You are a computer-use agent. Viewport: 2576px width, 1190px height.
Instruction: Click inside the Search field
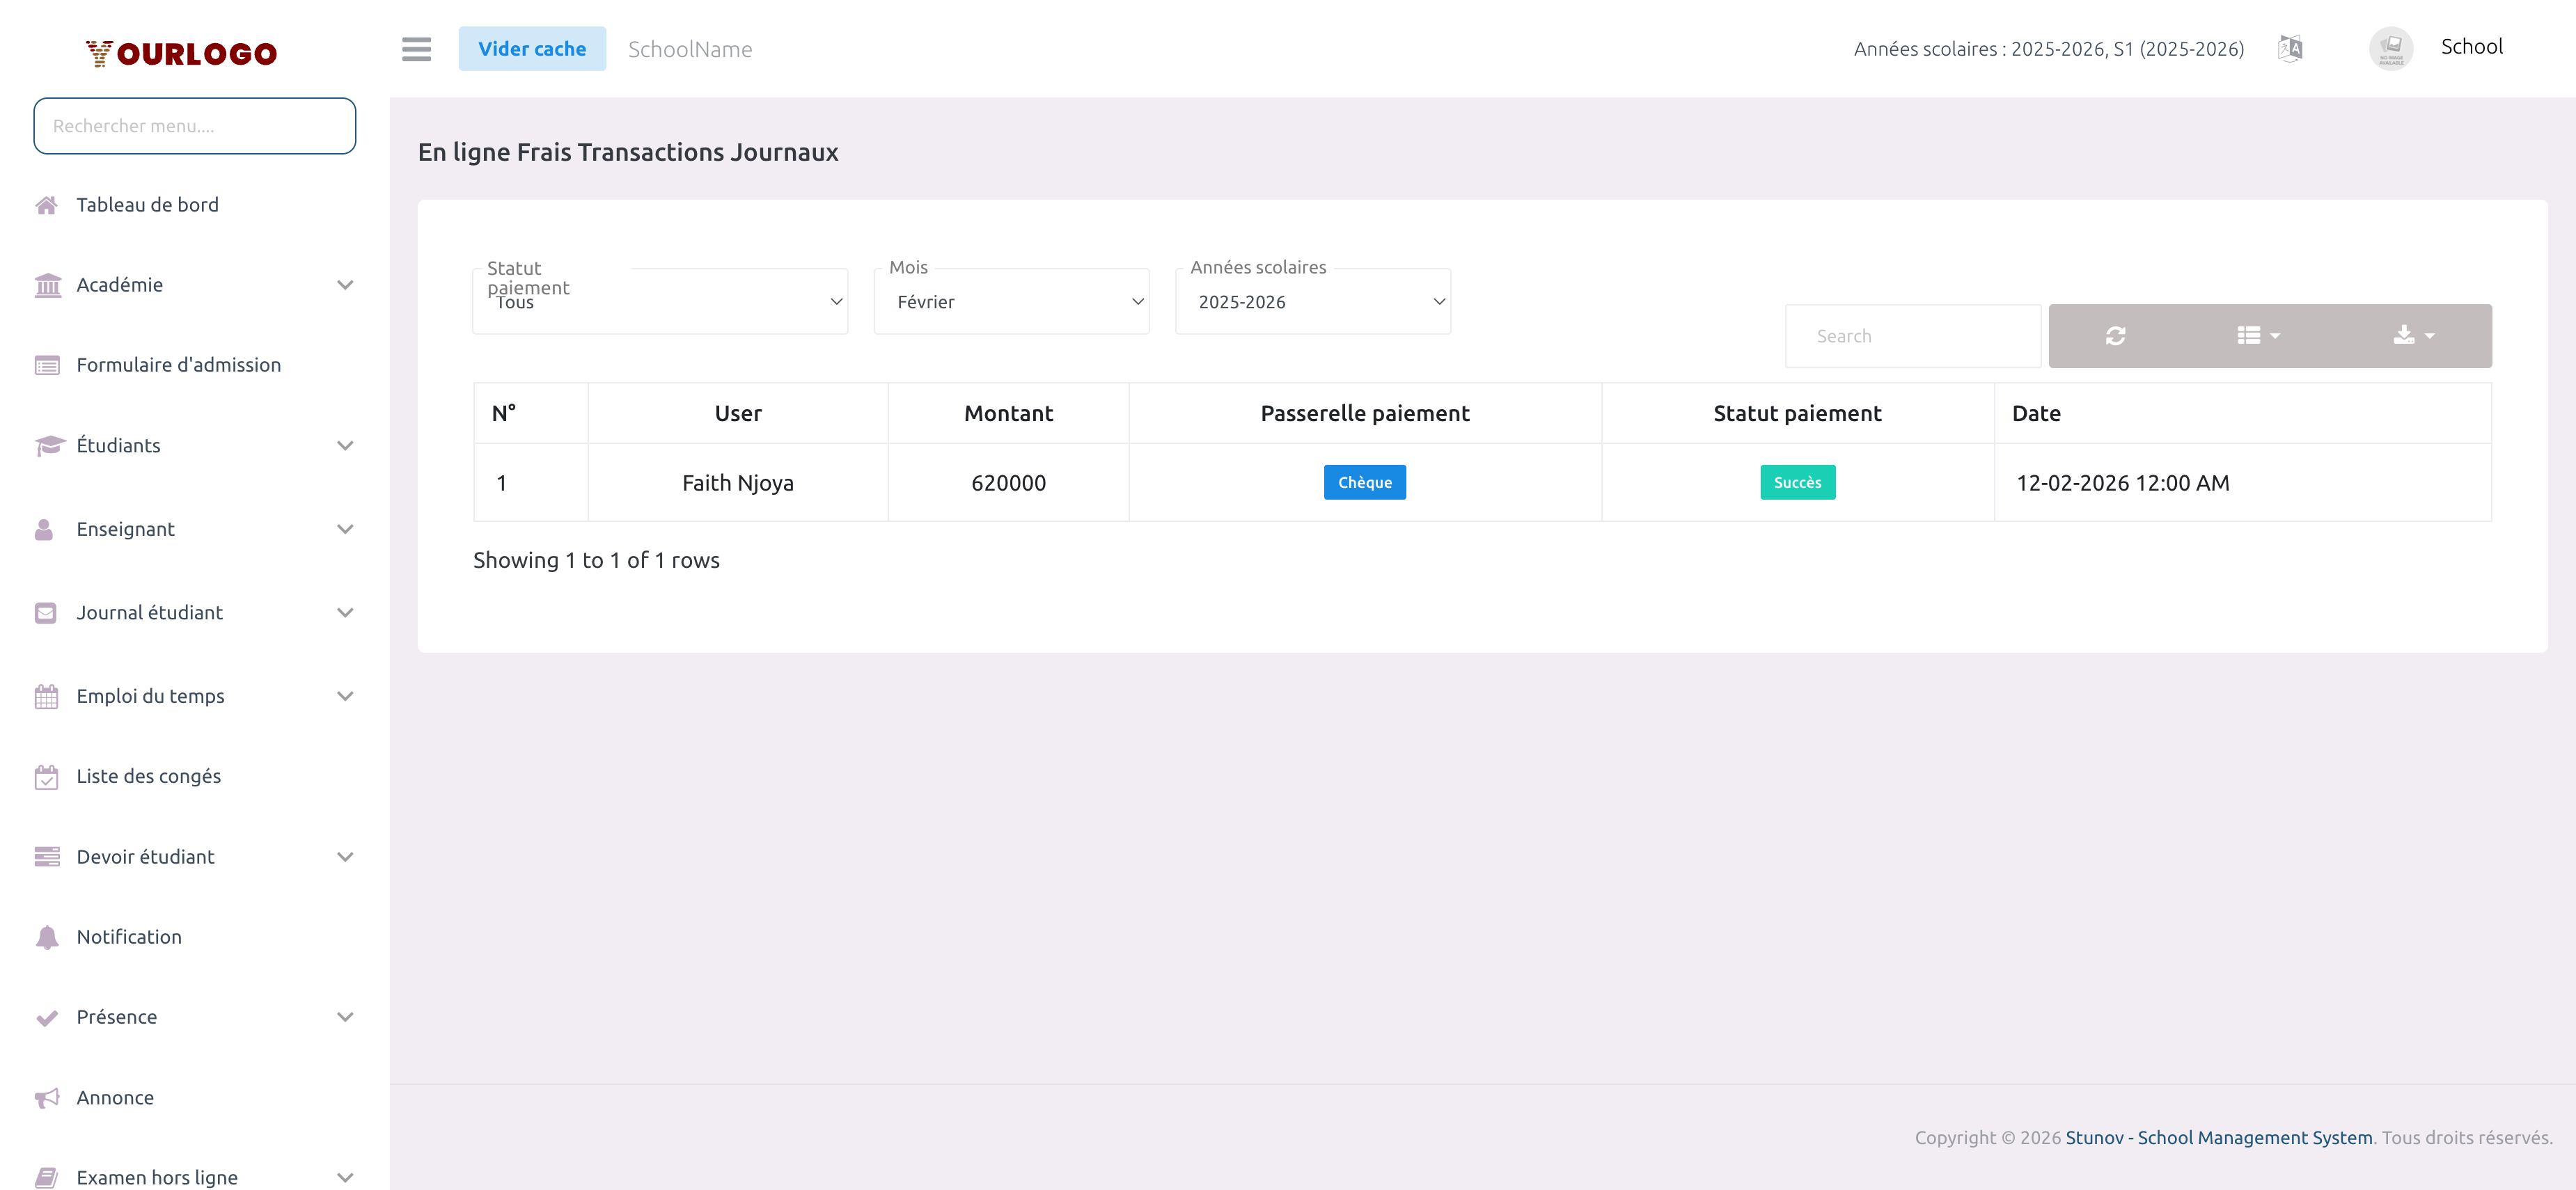tap(1912, 335)
